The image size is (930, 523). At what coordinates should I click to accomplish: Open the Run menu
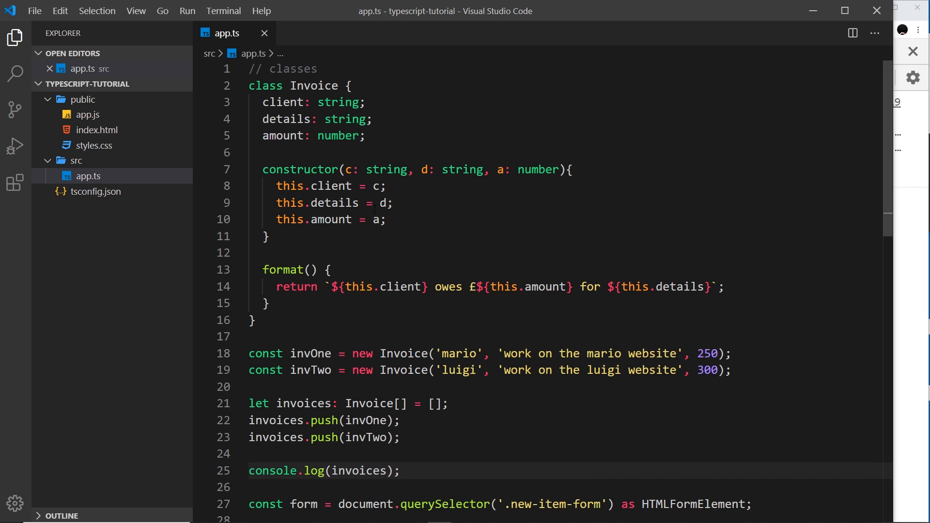click(x=187, y=11)
